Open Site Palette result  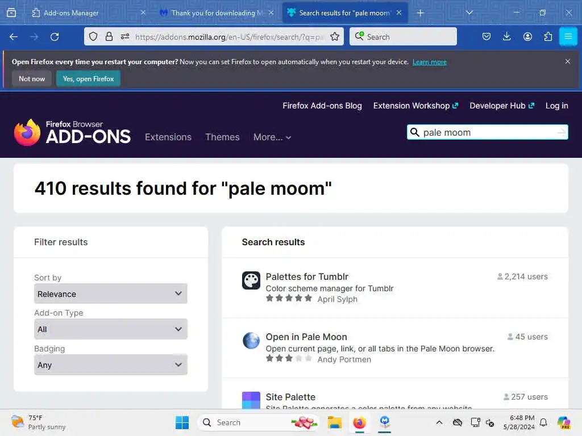point(290,397)
